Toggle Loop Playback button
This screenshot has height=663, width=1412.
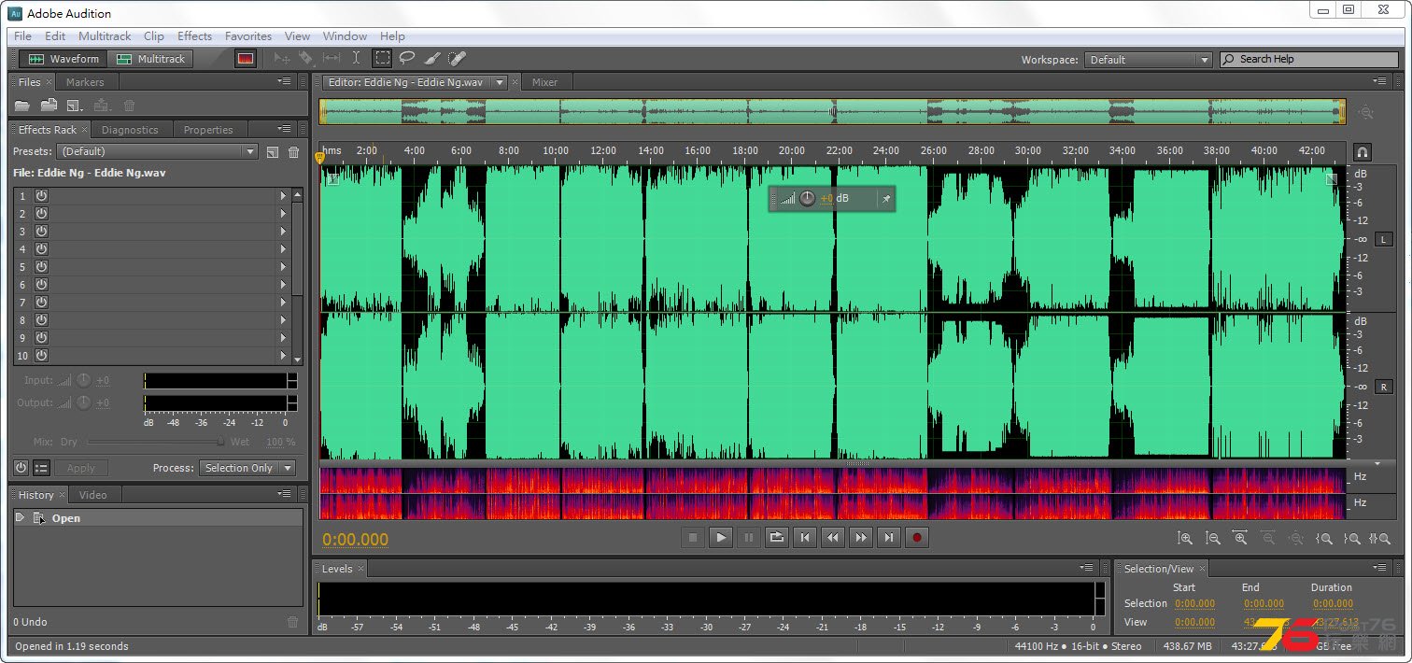[776, 537]
